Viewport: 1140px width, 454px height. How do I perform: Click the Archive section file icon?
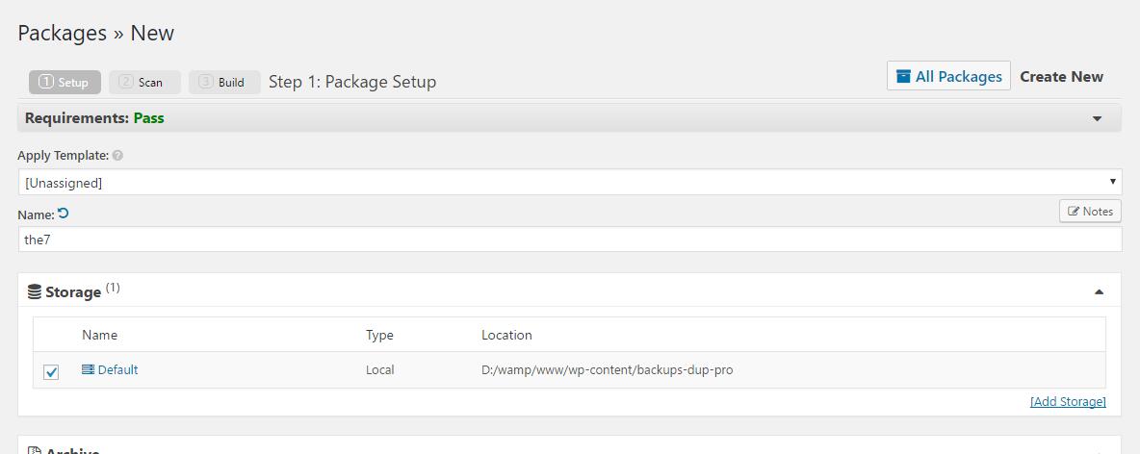pos(35,449)
